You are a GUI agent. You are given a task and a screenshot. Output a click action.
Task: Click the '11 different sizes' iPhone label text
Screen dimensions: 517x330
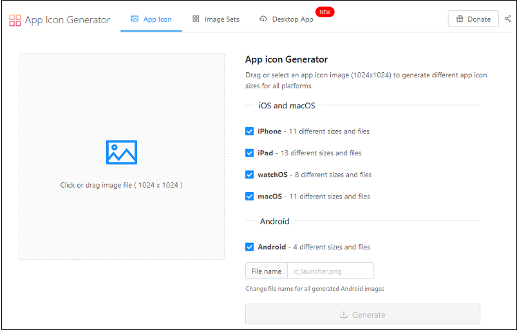tap(329, 131)
